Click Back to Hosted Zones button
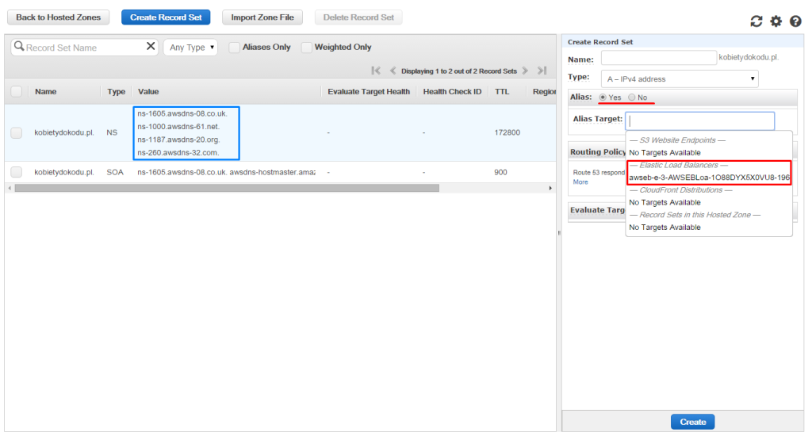The height and width of the screenshot is (436, 812). tap(58, 17)
